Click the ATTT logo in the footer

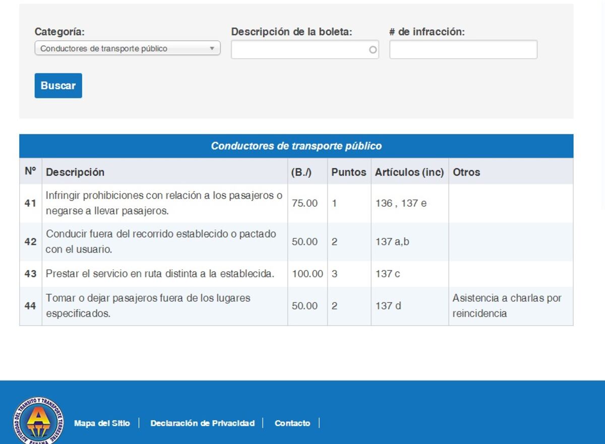38,420
